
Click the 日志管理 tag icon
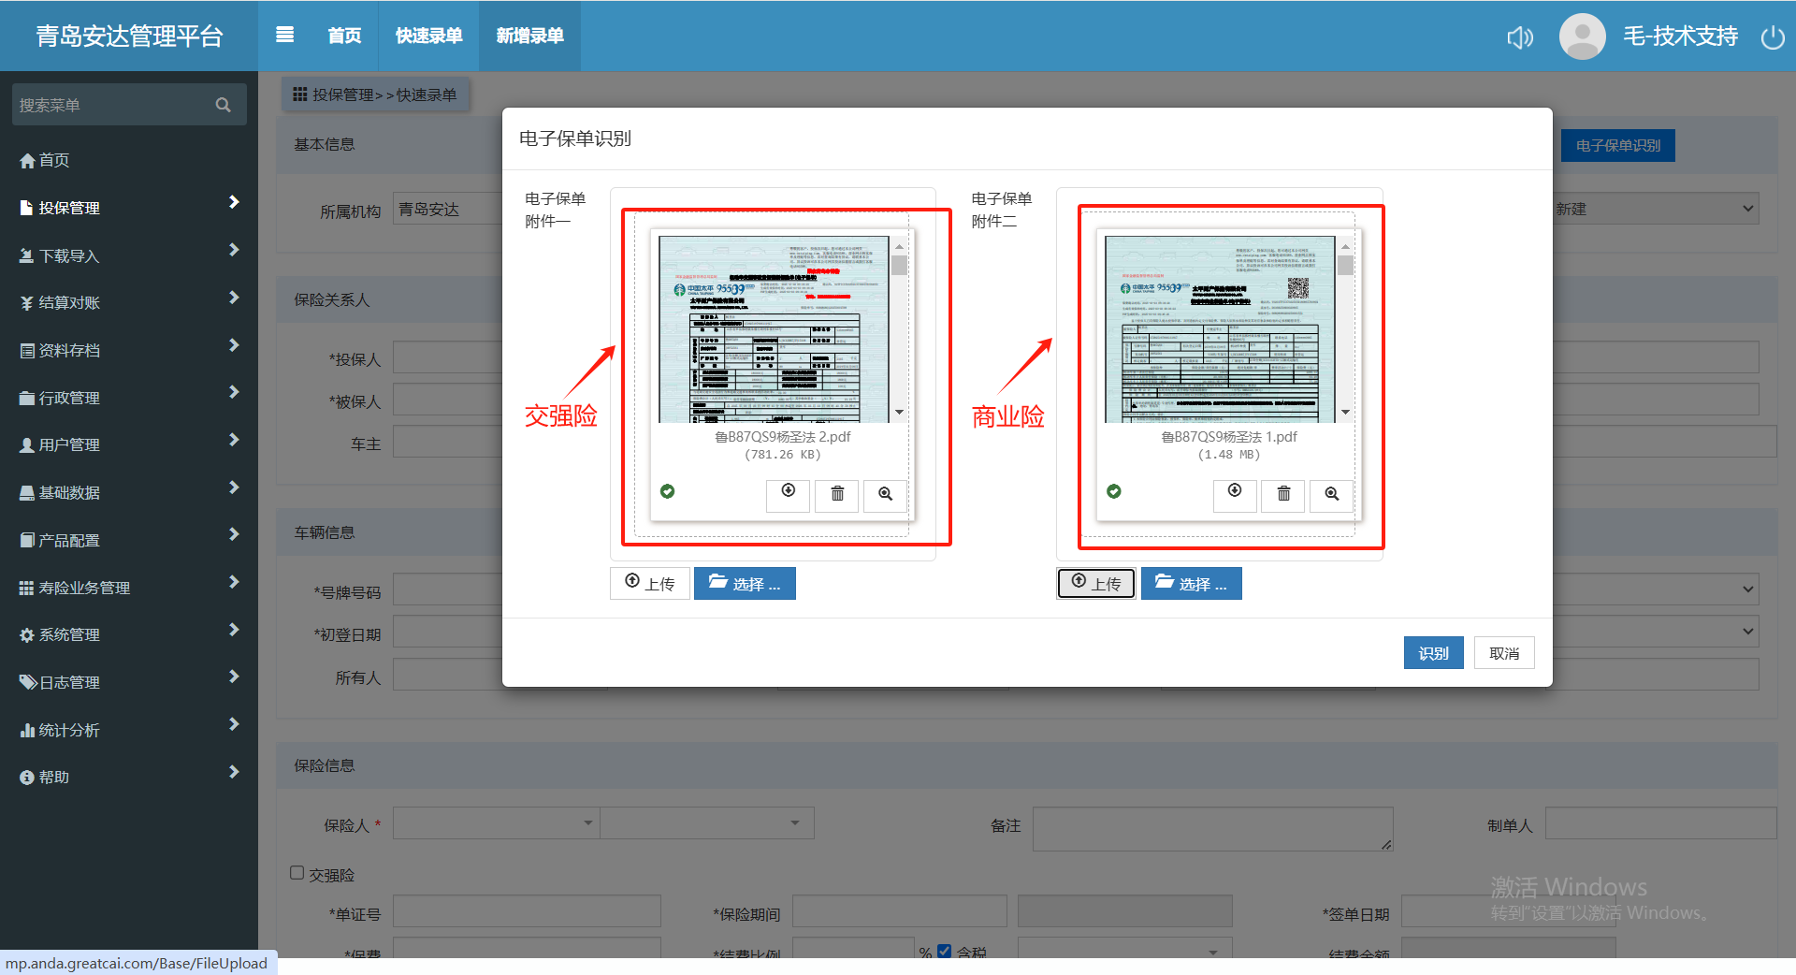tap(28, 682)
